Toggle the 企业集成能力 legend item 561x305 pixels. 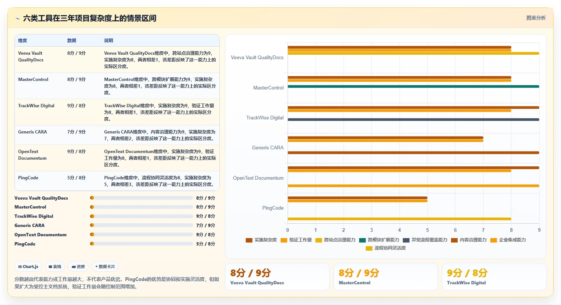tap(508, 240)
